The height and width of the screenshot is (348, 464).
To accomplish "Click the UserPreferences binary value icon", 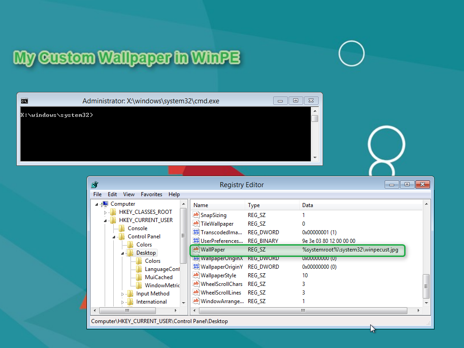I will click(196, 241).
